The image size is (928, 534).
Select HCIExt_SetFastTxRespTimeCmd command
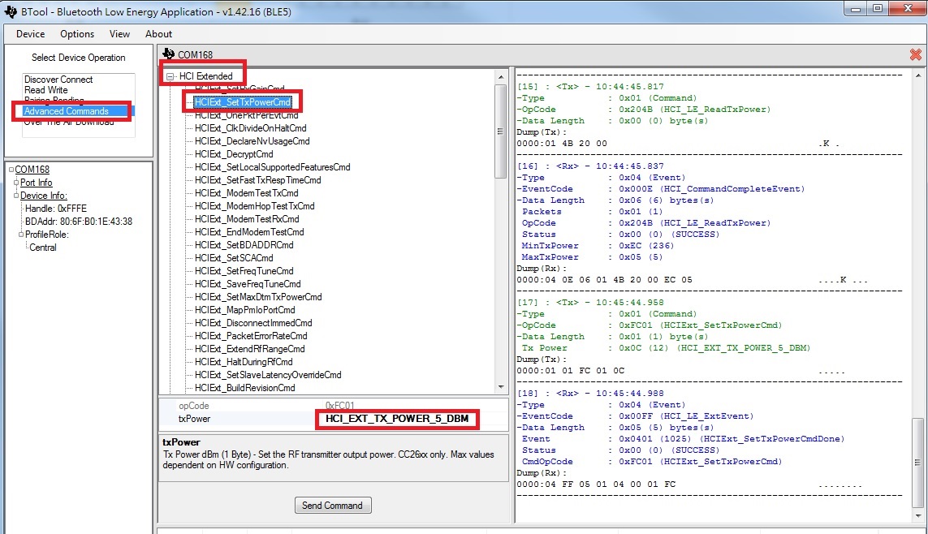[x=258, y=180]
